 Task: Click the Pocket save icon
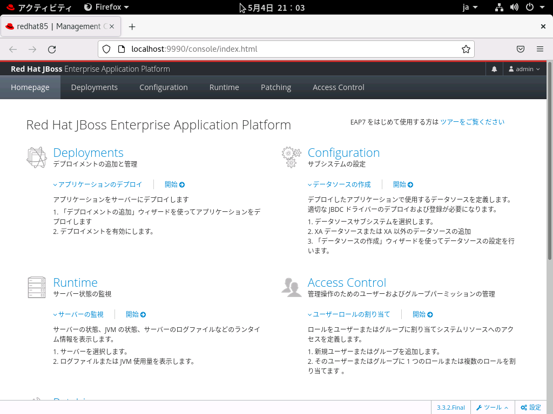[521, 49]
